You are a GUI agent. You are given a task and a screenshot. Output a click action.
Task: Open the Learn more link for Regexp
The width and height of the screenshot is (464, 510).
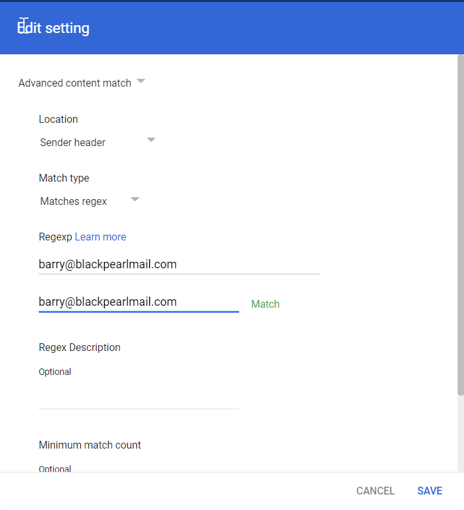coord(100,237)
